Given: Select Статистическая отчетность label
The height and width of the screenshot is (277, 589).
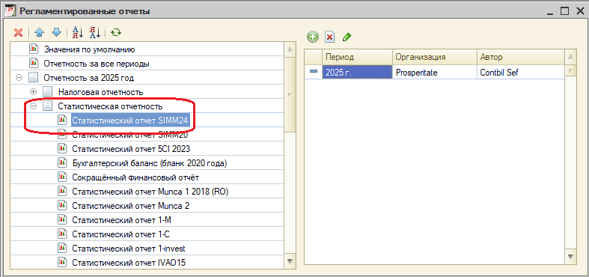Looking at the screenshot, I should pos(110,106).
